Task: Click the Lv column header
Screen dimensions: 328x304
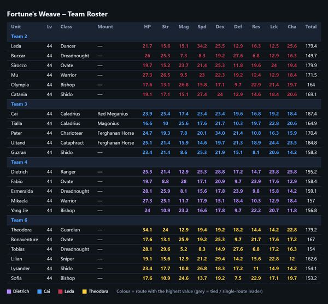Action: (49, 27)
